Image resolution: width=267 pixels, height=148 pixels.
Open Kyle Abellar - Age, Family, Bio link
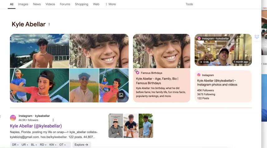coord(157,81)
